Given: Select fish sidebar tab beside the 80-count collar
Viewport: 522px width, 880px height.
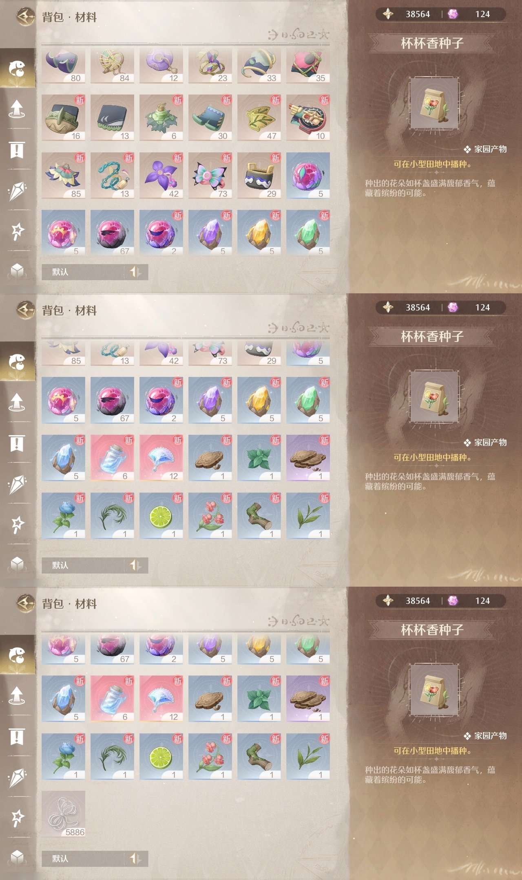Looking at the screenshot, I should tap(17, 68).
